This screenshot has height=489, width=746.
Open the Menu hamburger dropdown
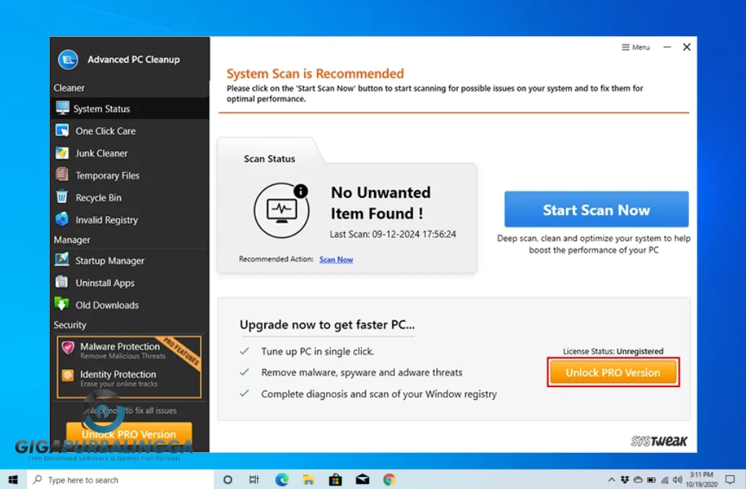tap(636, 47)
